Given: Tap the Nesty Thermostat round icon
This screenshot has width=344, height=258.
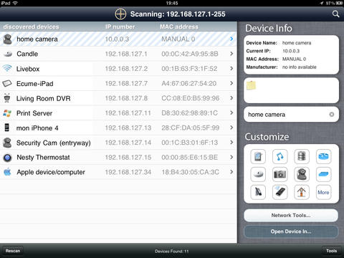Looking at the screenshot, I should click(7, 158).
